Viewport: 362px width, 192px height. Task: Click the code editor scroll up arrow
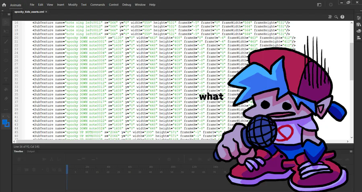tap(352, 22)
